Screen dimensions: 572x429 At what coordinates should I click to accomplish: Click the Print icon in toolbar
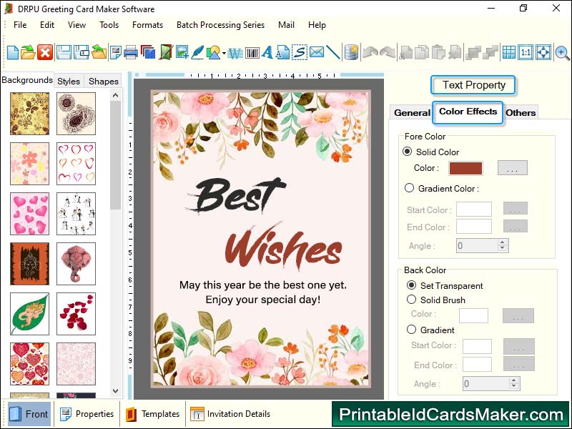click(131, 52)
